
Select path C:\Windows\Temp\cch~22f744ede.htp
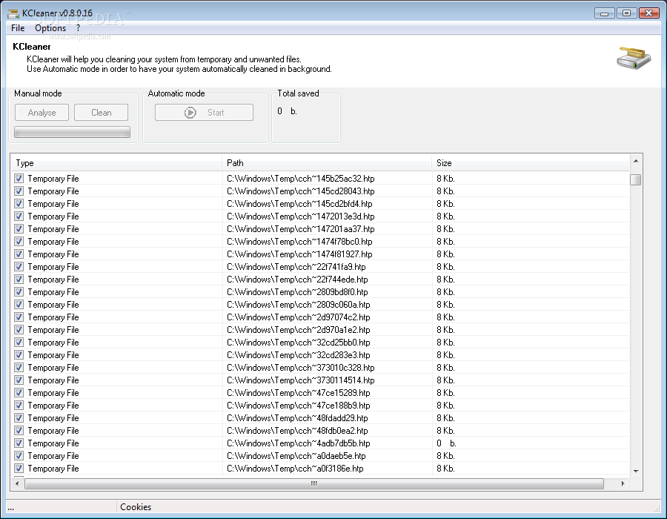tap(297, 280)
